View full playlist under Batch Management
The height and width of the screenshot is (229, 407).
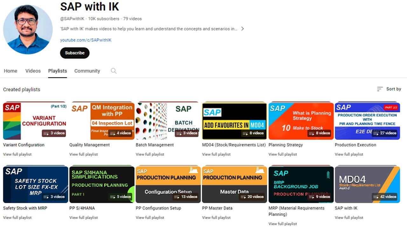click(150, 154)
